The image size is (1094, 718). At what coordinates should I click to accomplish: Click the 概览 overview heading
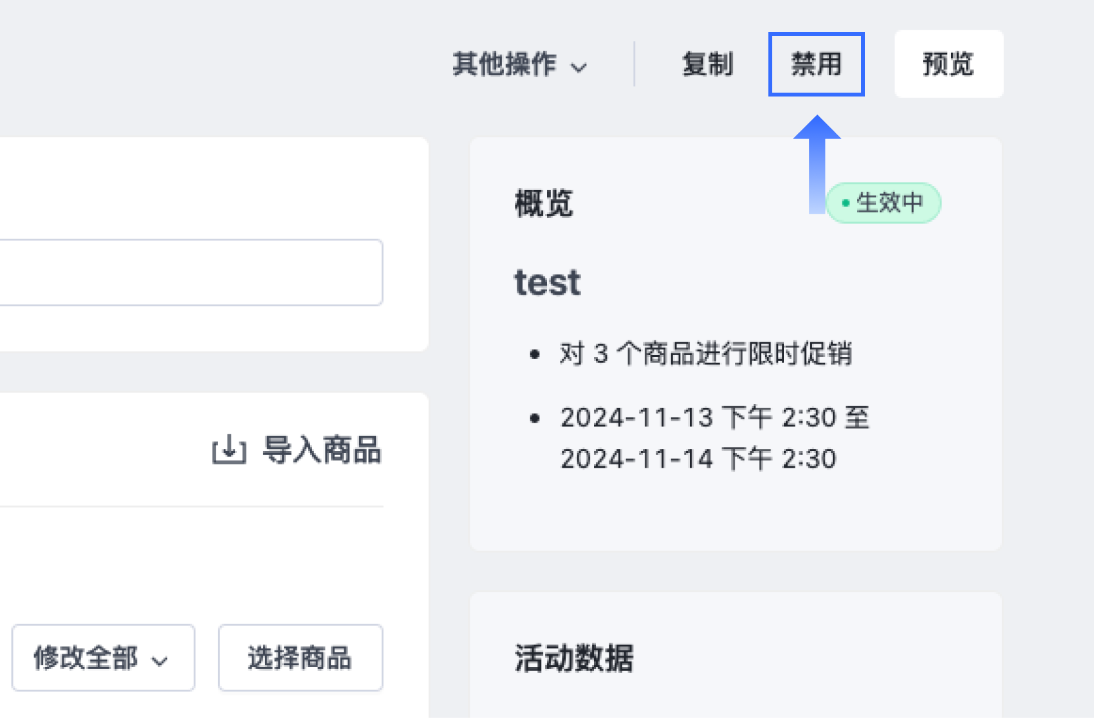[x=544, y=204]
